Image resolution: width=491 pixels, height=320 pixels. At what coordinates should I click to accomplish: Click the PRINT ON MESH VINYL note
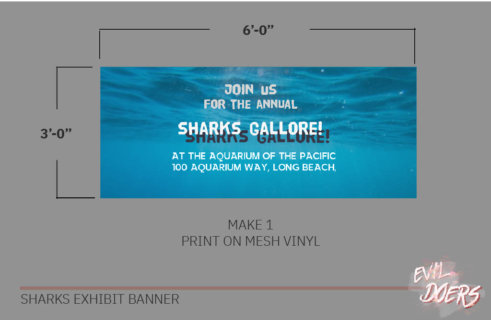tap(250, 241)
